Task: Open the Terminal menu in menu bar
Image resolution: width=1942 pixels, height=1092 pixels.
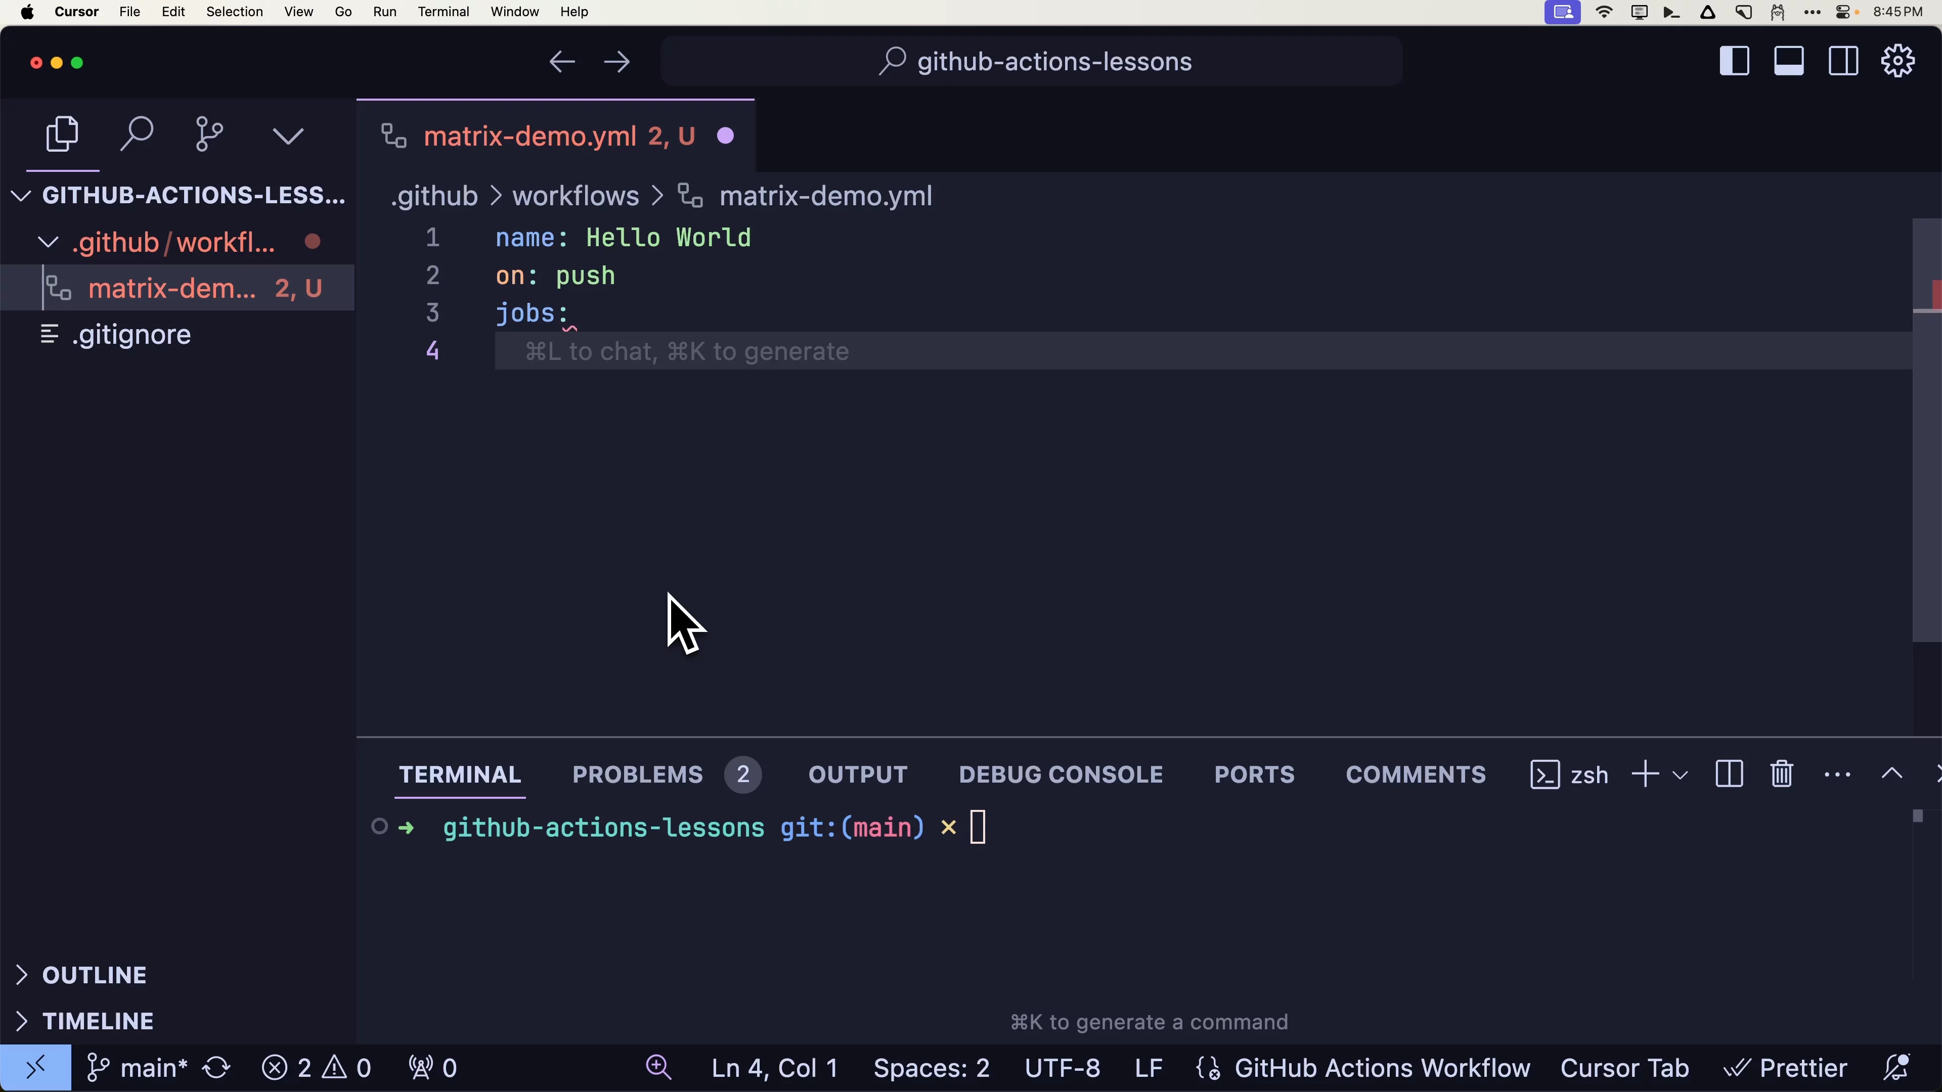Action: click(x=444, y=12)
